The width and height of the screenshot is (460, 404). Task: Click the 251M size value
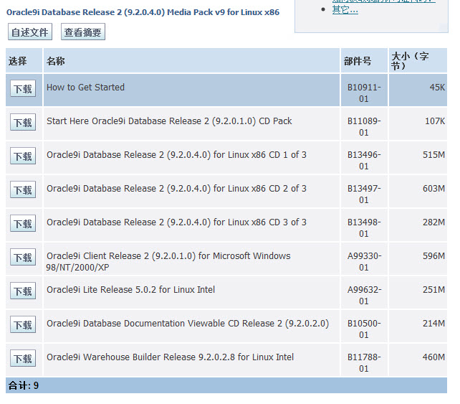(434, 290)
